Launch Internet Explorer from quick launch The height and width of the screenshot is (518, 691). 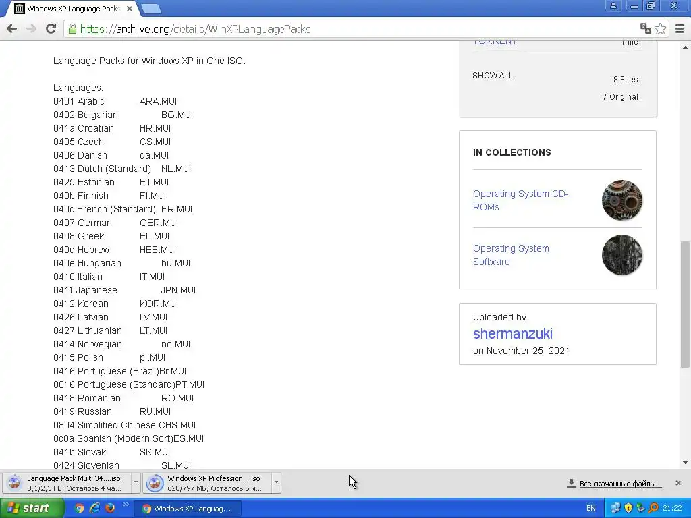pos(94,509)
